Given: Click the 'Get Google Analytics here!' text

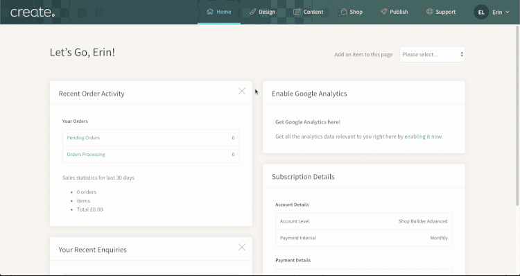Looking at the screenshot, I should click(x=308, y=122).
